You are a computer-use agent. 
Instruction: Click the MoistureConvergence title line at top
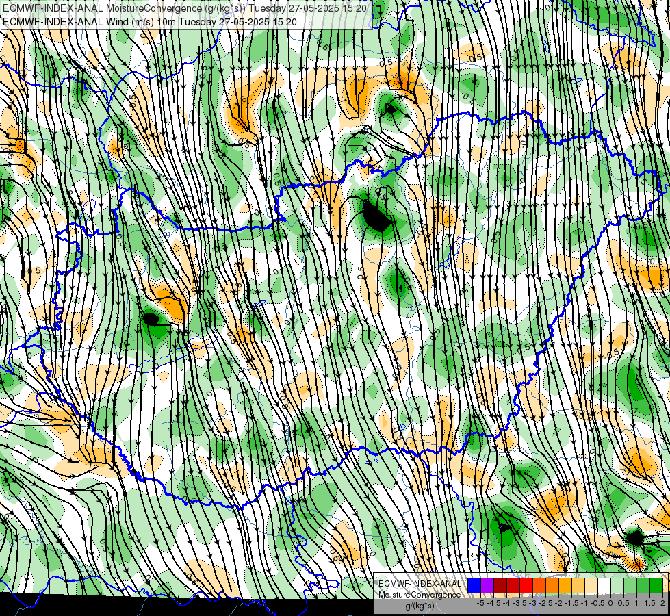coord(184,8)
